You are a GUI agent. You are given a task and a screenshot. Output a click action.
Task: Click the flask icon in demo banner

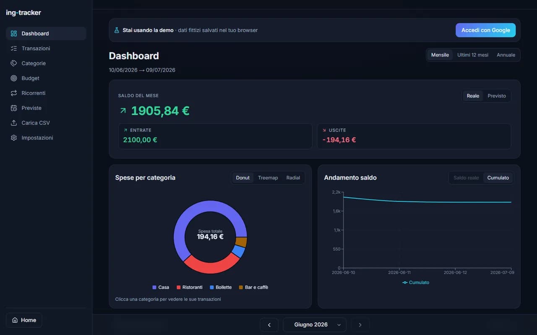click(117, 30)
